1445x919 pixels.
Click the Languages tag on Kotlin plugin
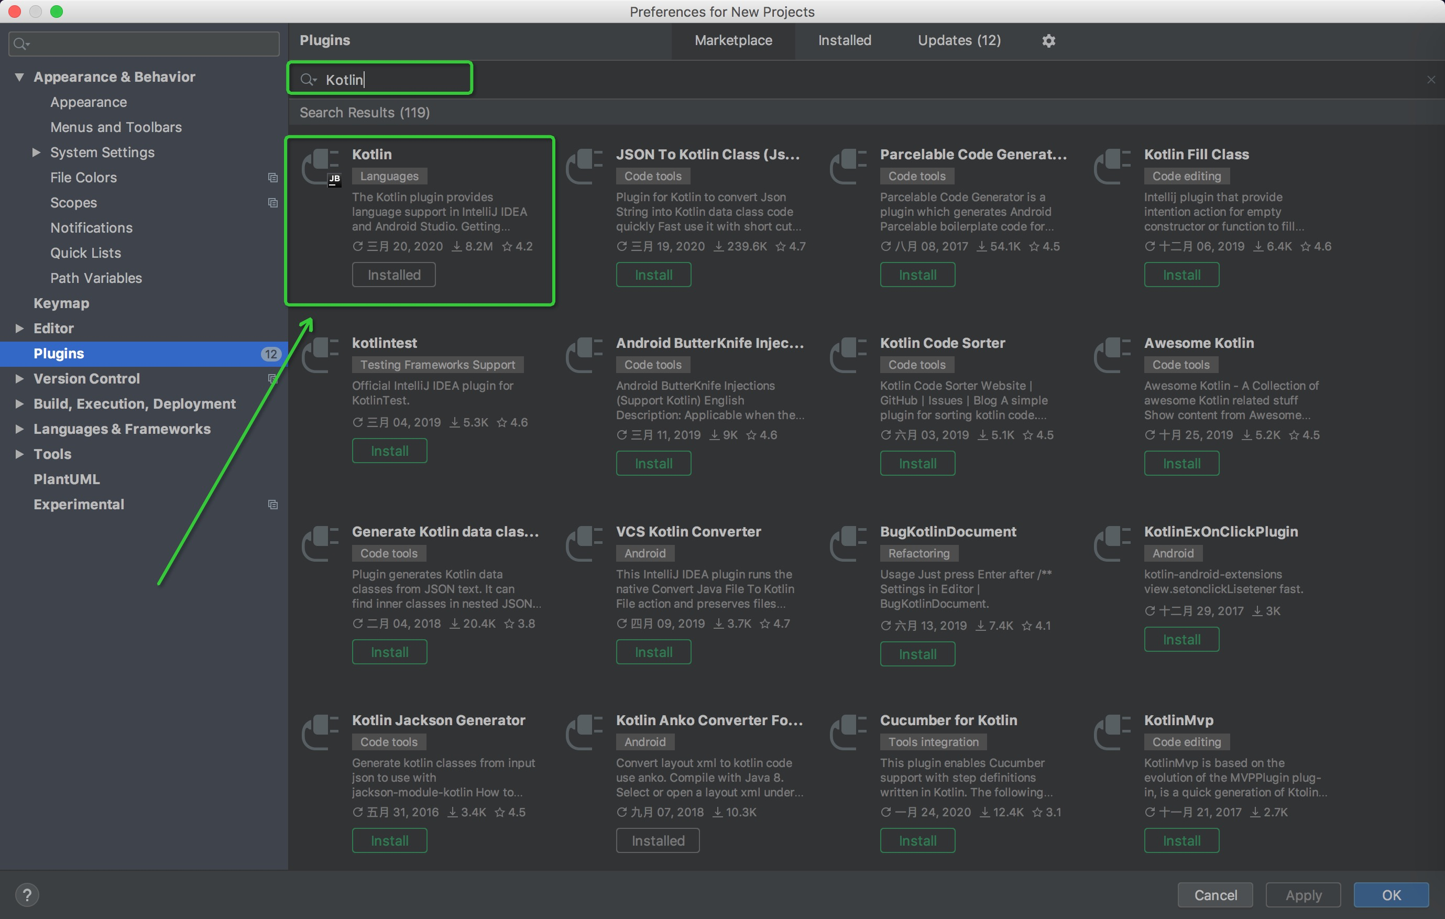click(389, 176)
